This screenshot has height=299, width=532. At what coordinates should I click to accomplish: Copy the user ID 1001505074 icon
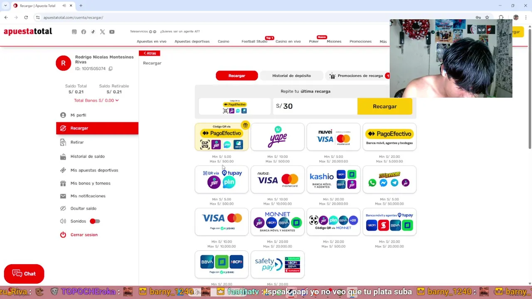coord(111,69)
